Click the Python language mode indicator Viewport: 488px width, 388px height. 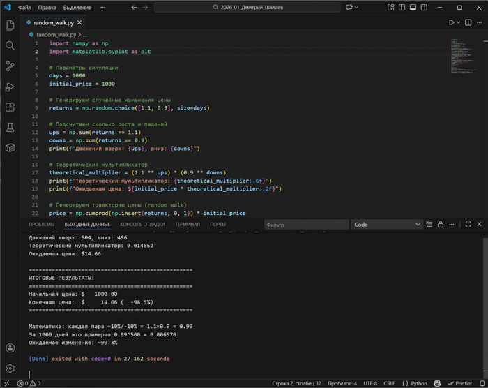coord(418,383)
